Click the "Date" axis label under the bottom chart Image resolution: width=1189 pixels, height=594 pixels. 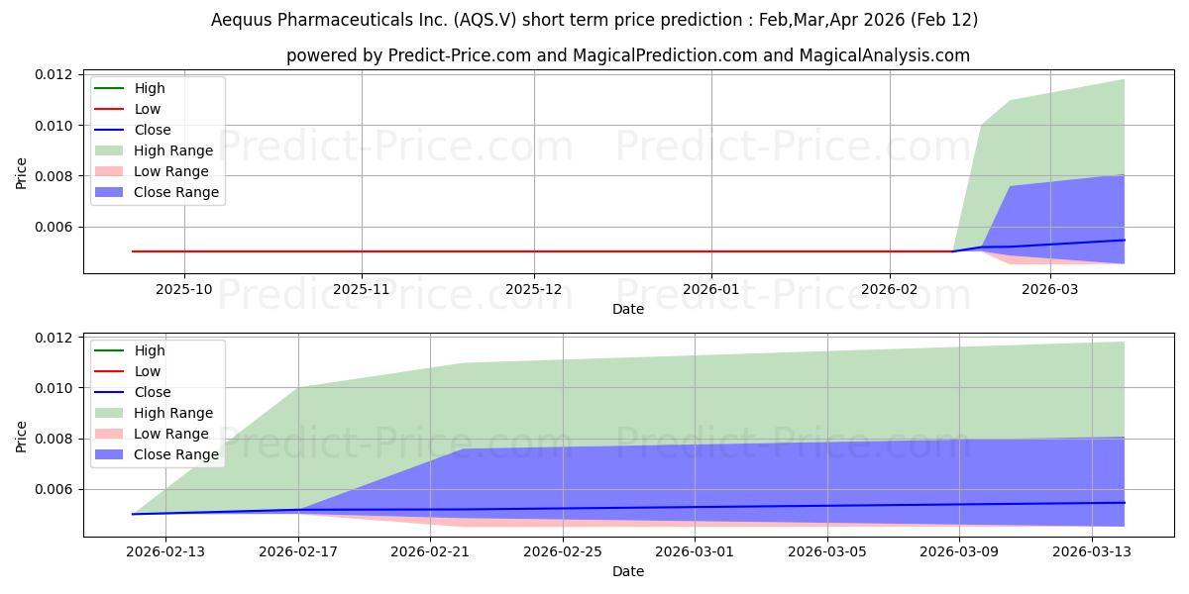628,571
